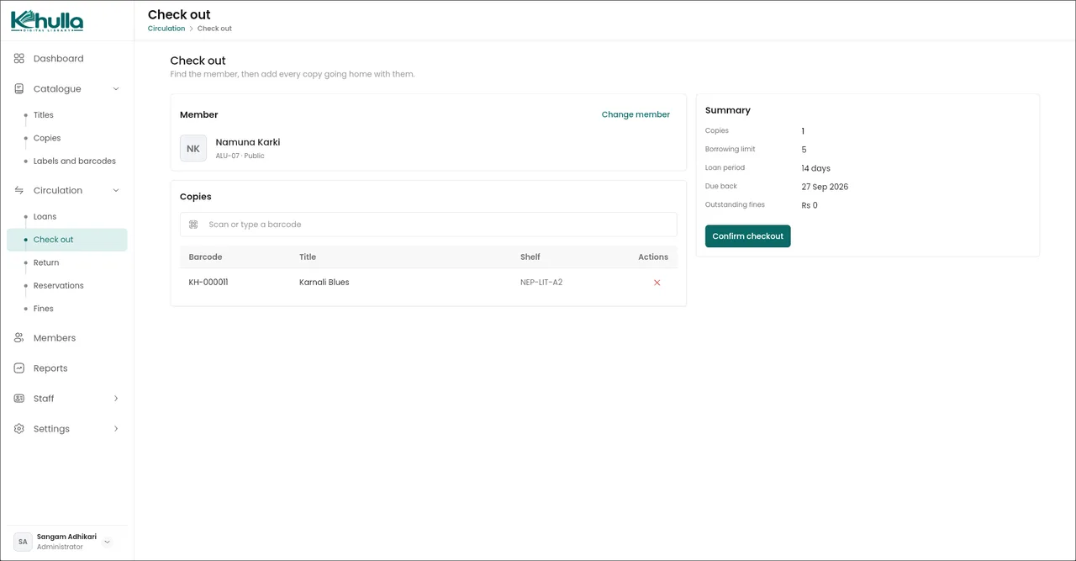Click the SA user avatar
The image size is (1076, 561).
click(23, 542)
